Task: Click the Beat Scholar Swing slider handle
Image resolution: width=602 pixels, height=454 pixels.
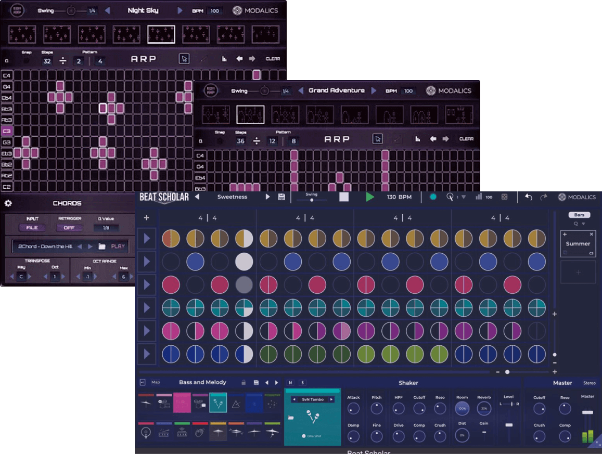Action: click(x=311, y=200)
